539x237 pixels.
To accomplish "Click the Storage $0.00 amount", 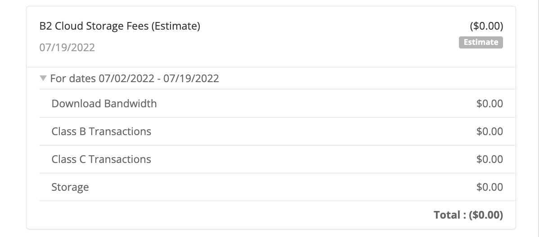I will click(490, 187).
